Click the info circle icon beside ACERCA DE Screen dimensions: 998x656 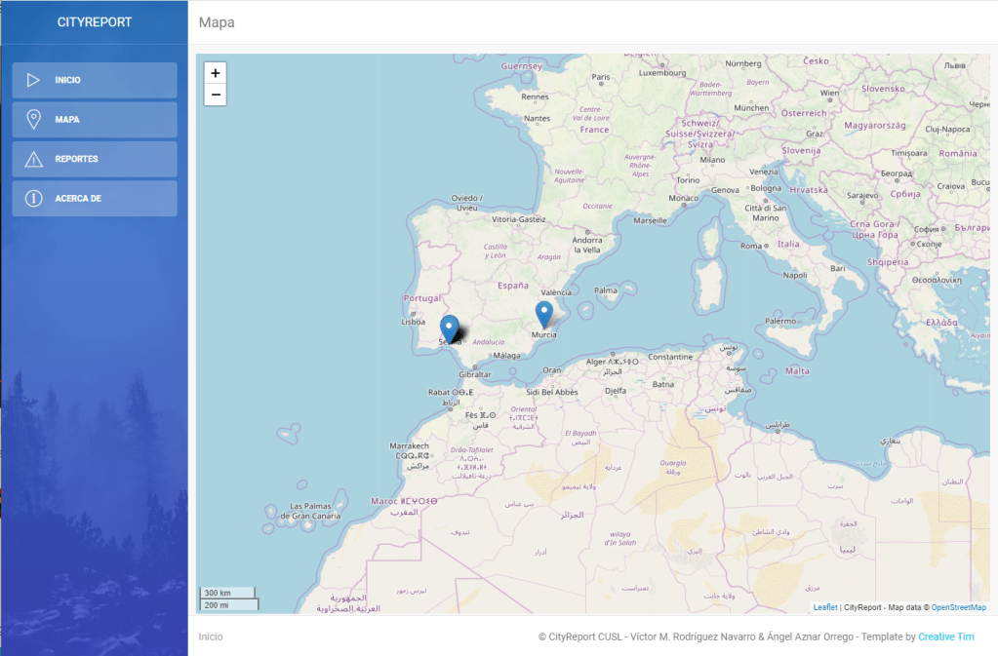[33, 199]
